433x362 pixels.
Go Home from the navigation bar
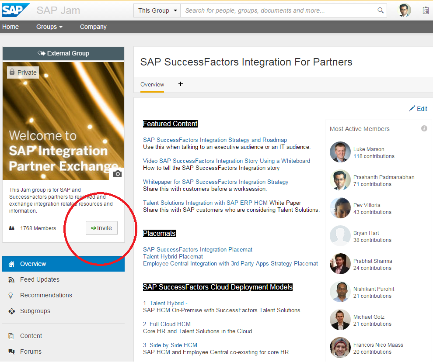pos(10,27)
